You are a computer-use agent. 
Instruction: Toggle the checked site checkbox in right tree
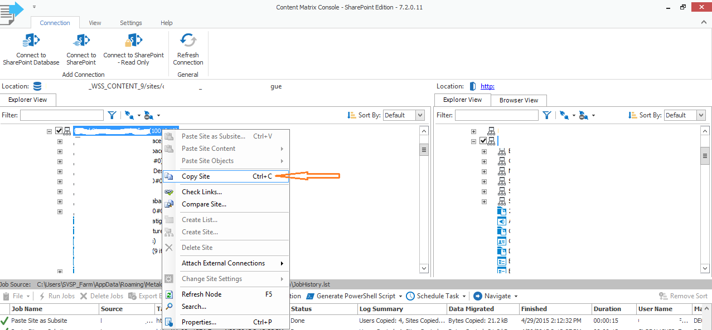483,141
